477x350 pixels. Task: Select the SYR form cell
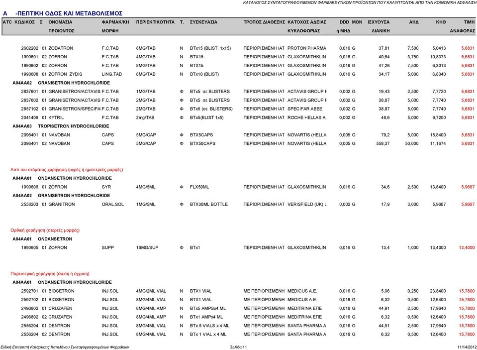coord(106,187)
